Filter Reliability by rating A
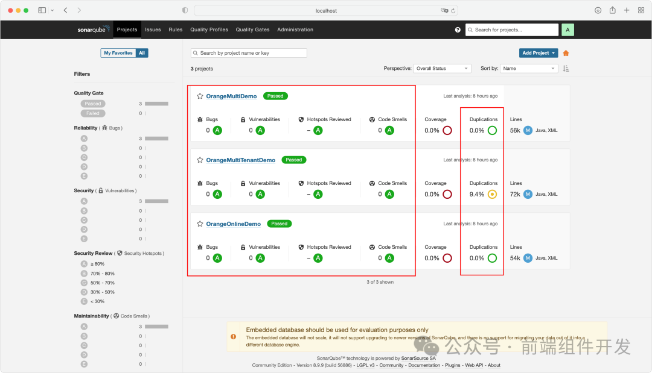The width and height of the screenshot is (652, 373). pyautogui.click(x=84, y=139)
